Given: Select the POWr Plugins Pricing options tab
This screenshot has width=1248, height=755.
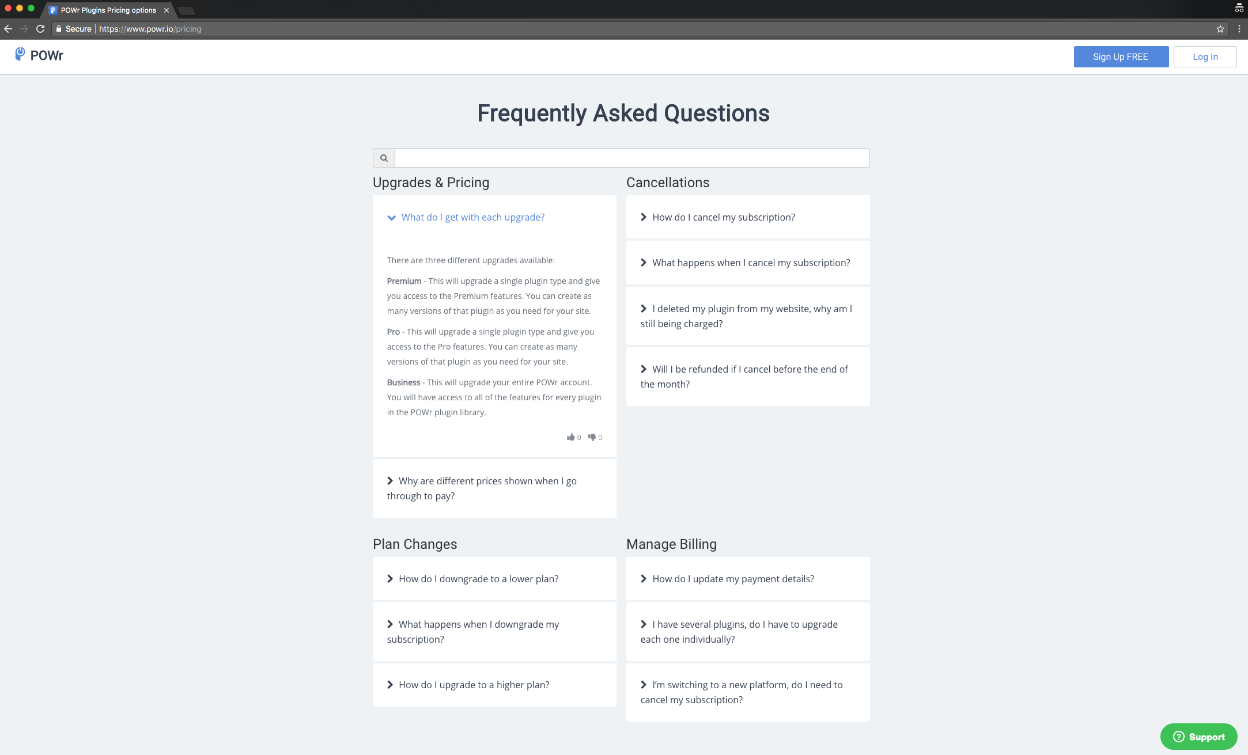Looking at the screenshot, I should (x=108, y=10).
